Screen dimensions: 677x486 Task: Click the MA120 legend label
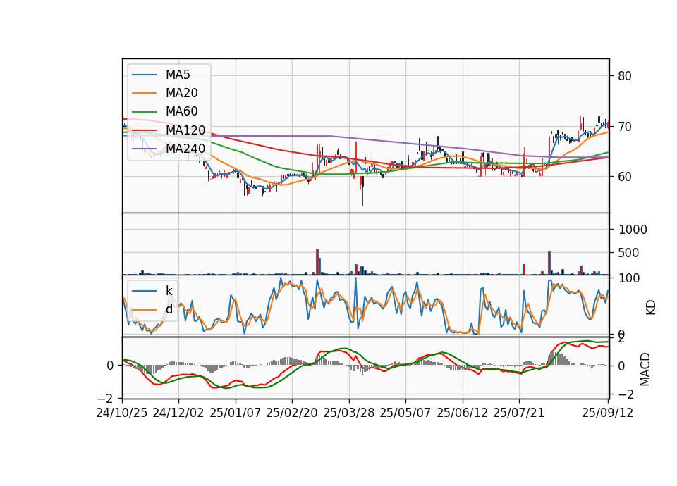185,130
